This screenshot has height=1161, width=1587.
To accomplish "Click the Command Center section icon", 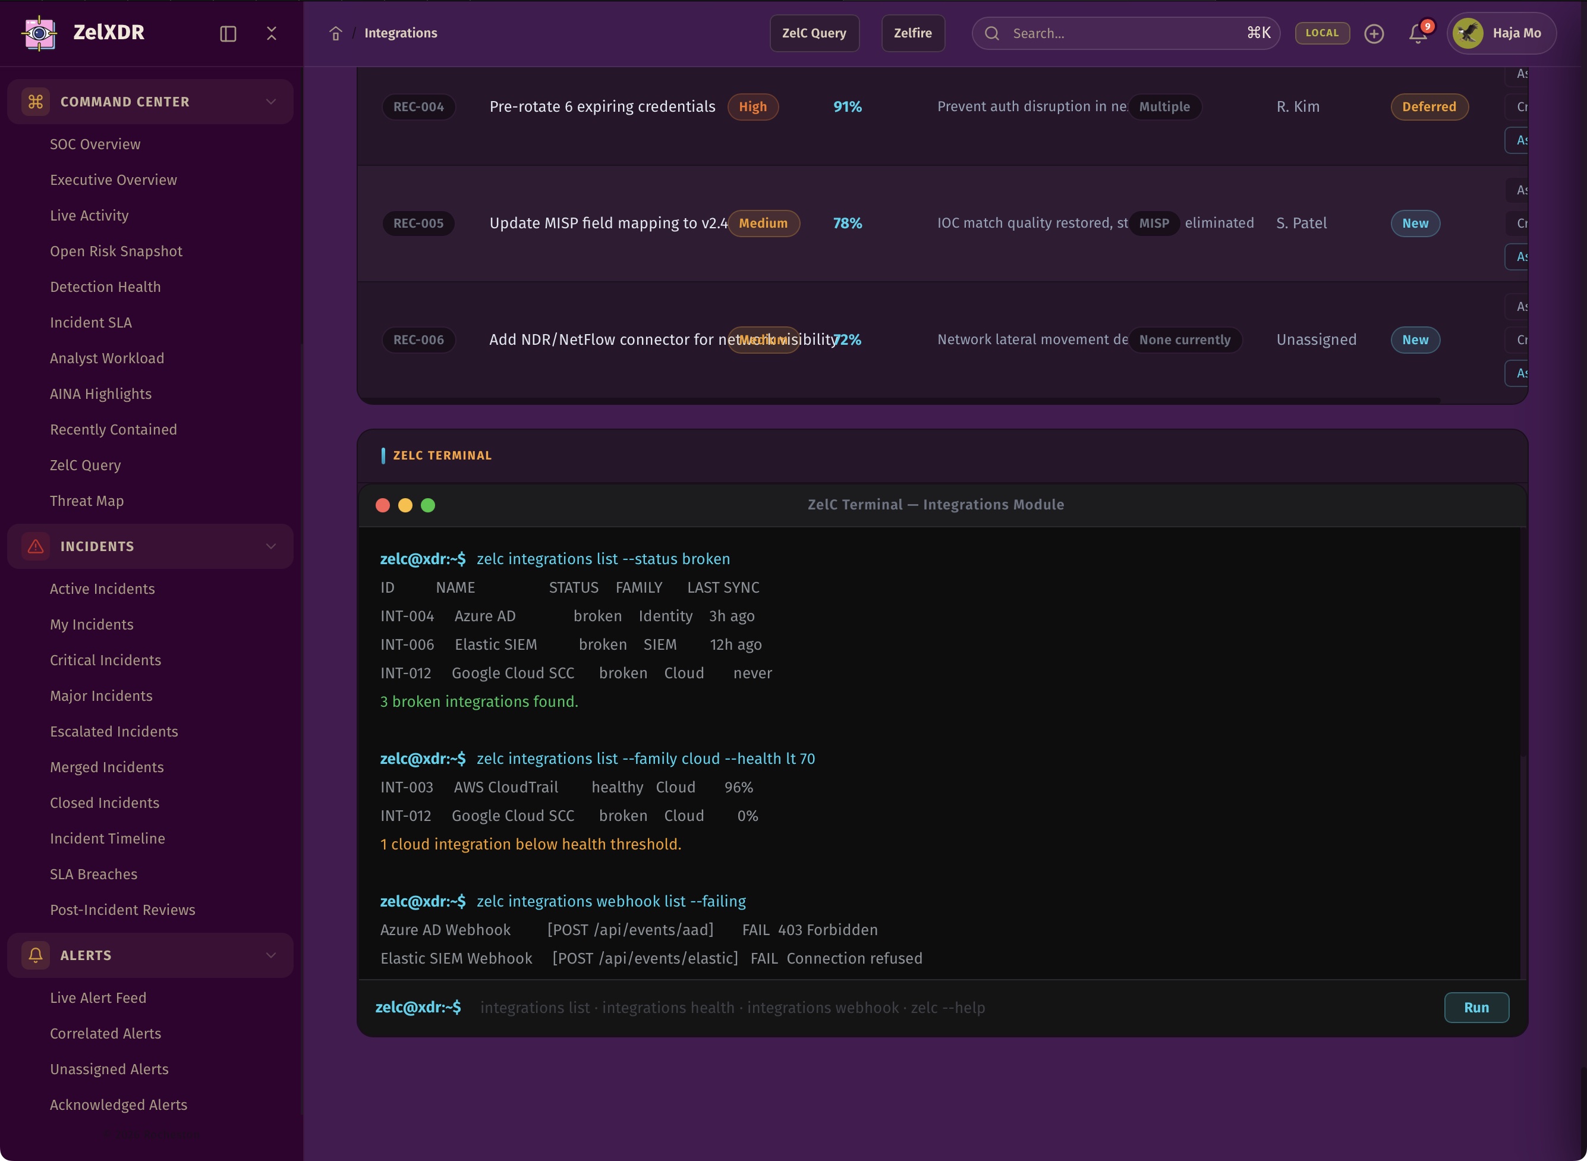I will (36, 102).
